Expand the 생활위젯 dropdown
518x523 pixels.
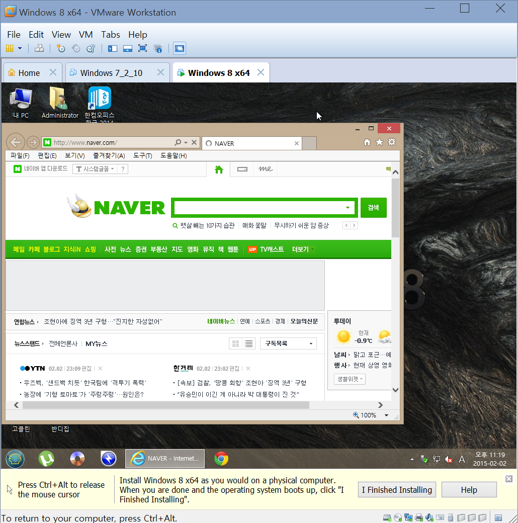click(x=350, y=379)
